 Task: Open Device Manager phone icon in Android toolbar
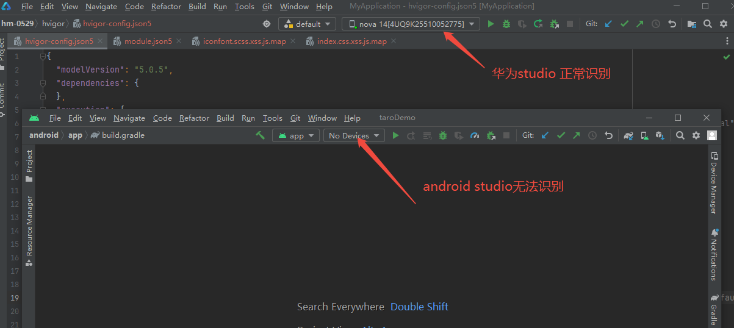644,135
